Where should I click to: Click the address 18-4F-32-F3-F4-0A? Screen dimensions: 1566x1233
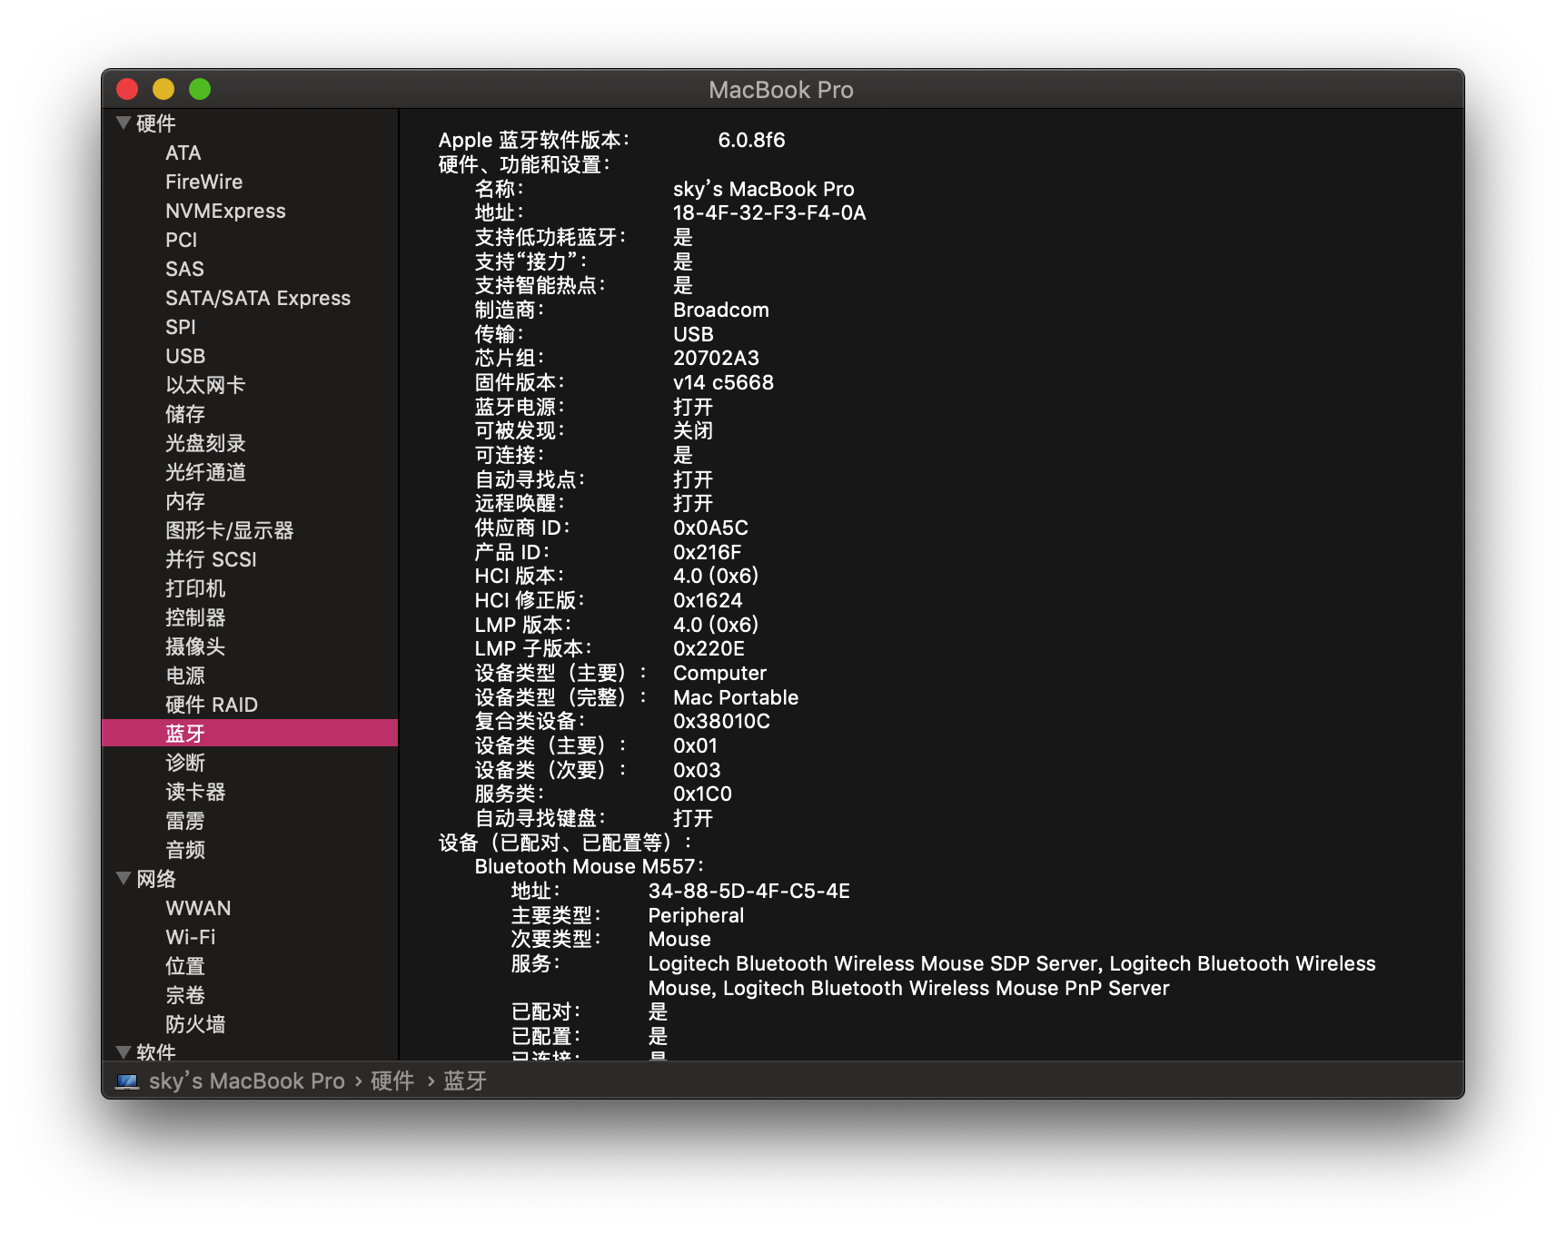coord(769,212)
